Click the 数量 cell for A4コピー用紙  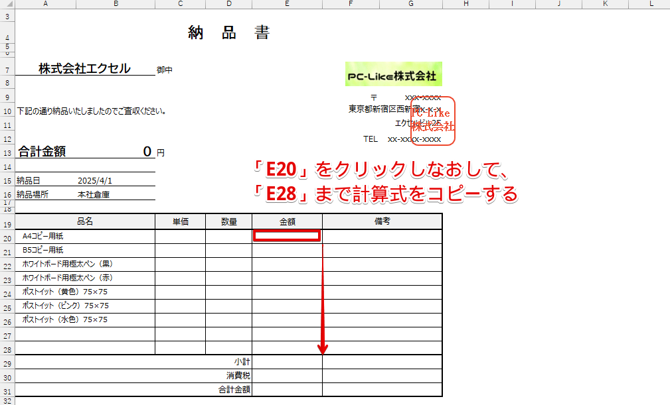[x=229, y=236]
